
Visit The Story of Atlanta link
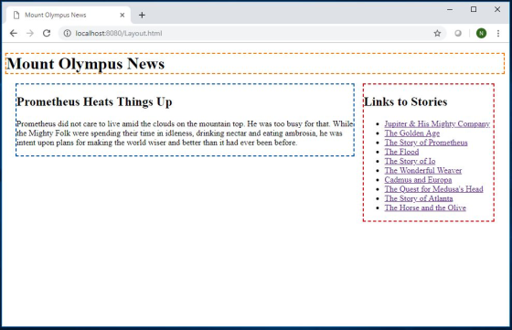(x=419, y=198)
